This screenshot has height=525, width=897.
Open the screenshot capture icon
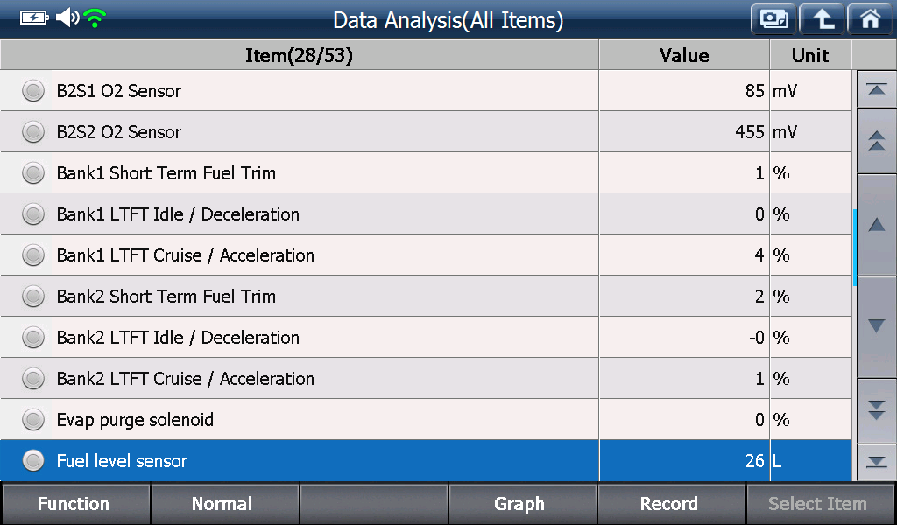(773, 19)
